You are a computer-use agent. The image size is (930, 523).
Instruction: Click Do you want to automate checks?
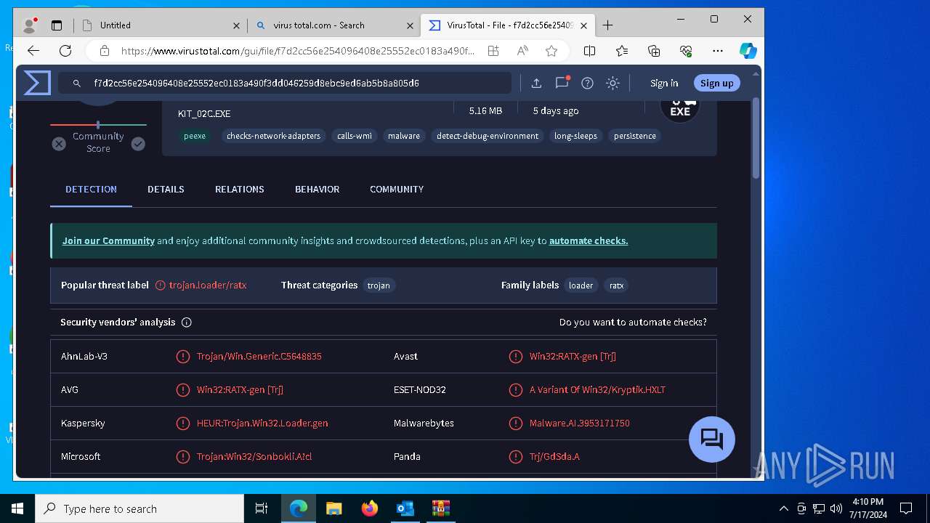click(x=633, y=322)
